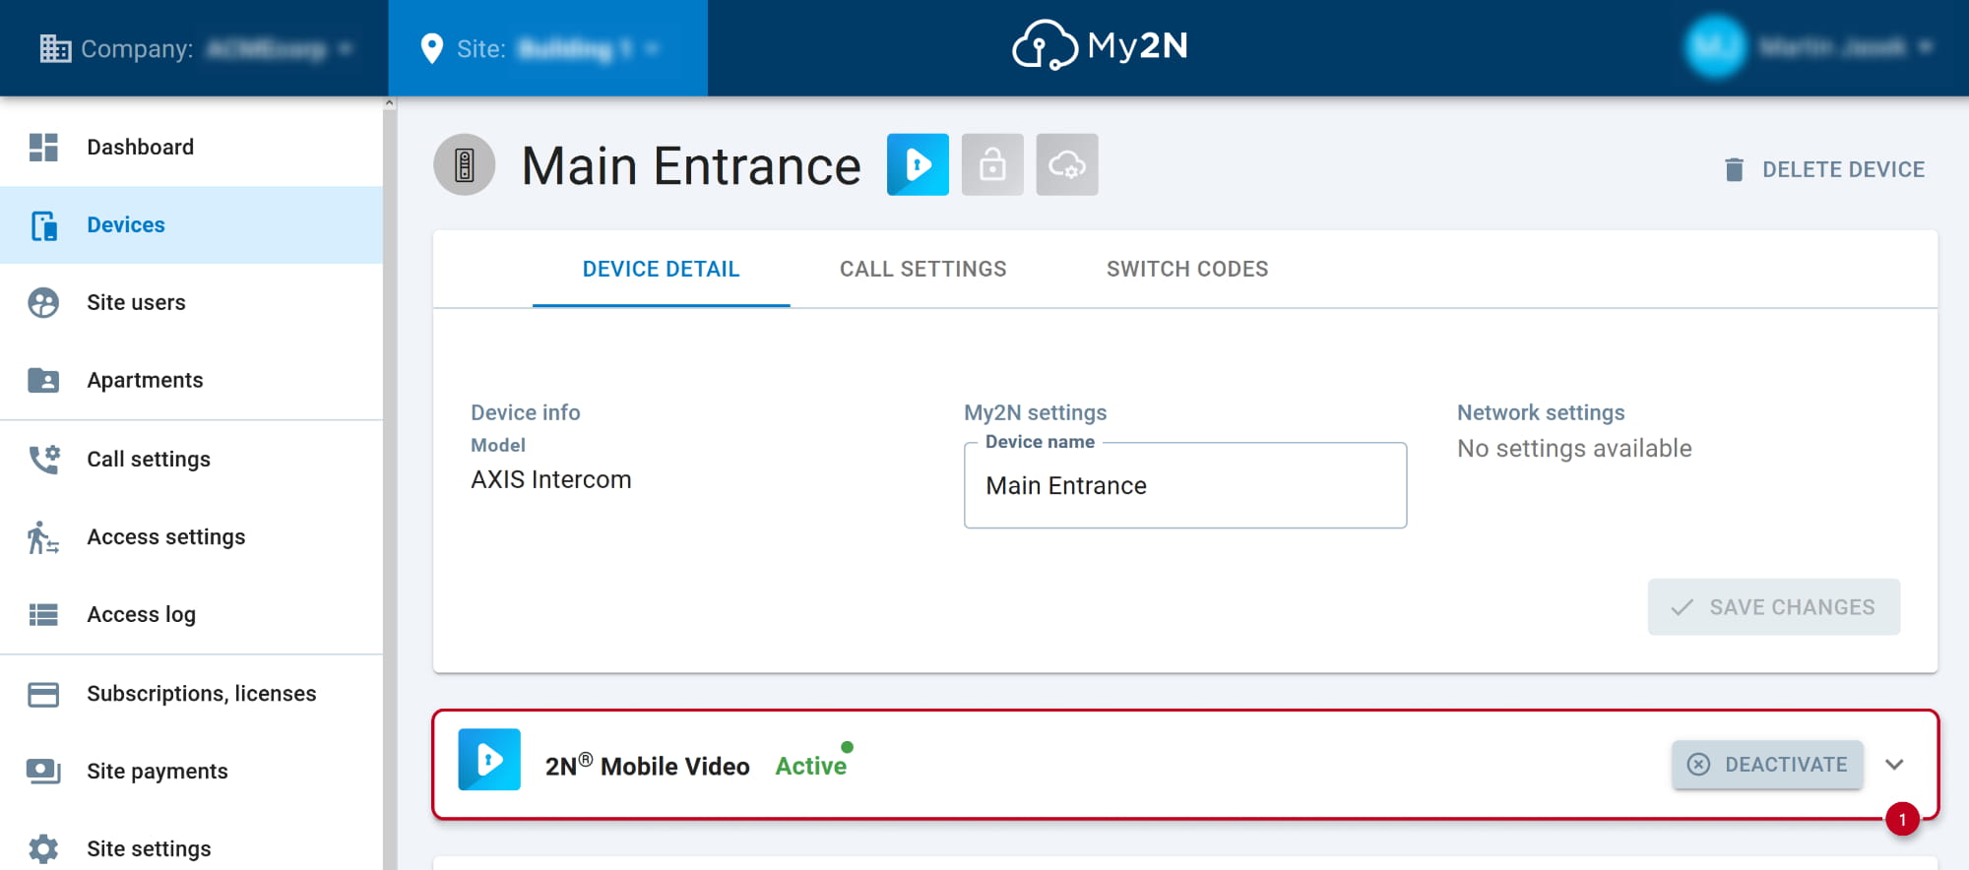Click the grey lock service icon
Screen dimensions: 1969x870
tap(992, 164)
